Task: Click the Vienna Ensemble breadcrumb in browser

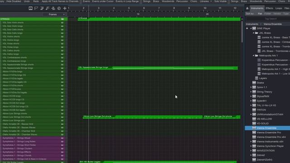Action: pyautogui.click(x=273, y=24)
